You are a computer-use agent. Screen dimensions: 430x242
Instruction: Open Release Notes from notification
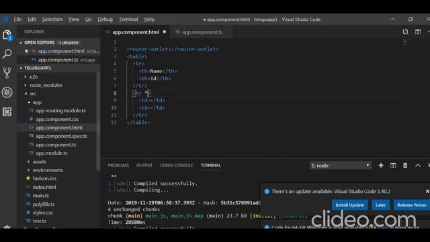click(x=412, y=205)
